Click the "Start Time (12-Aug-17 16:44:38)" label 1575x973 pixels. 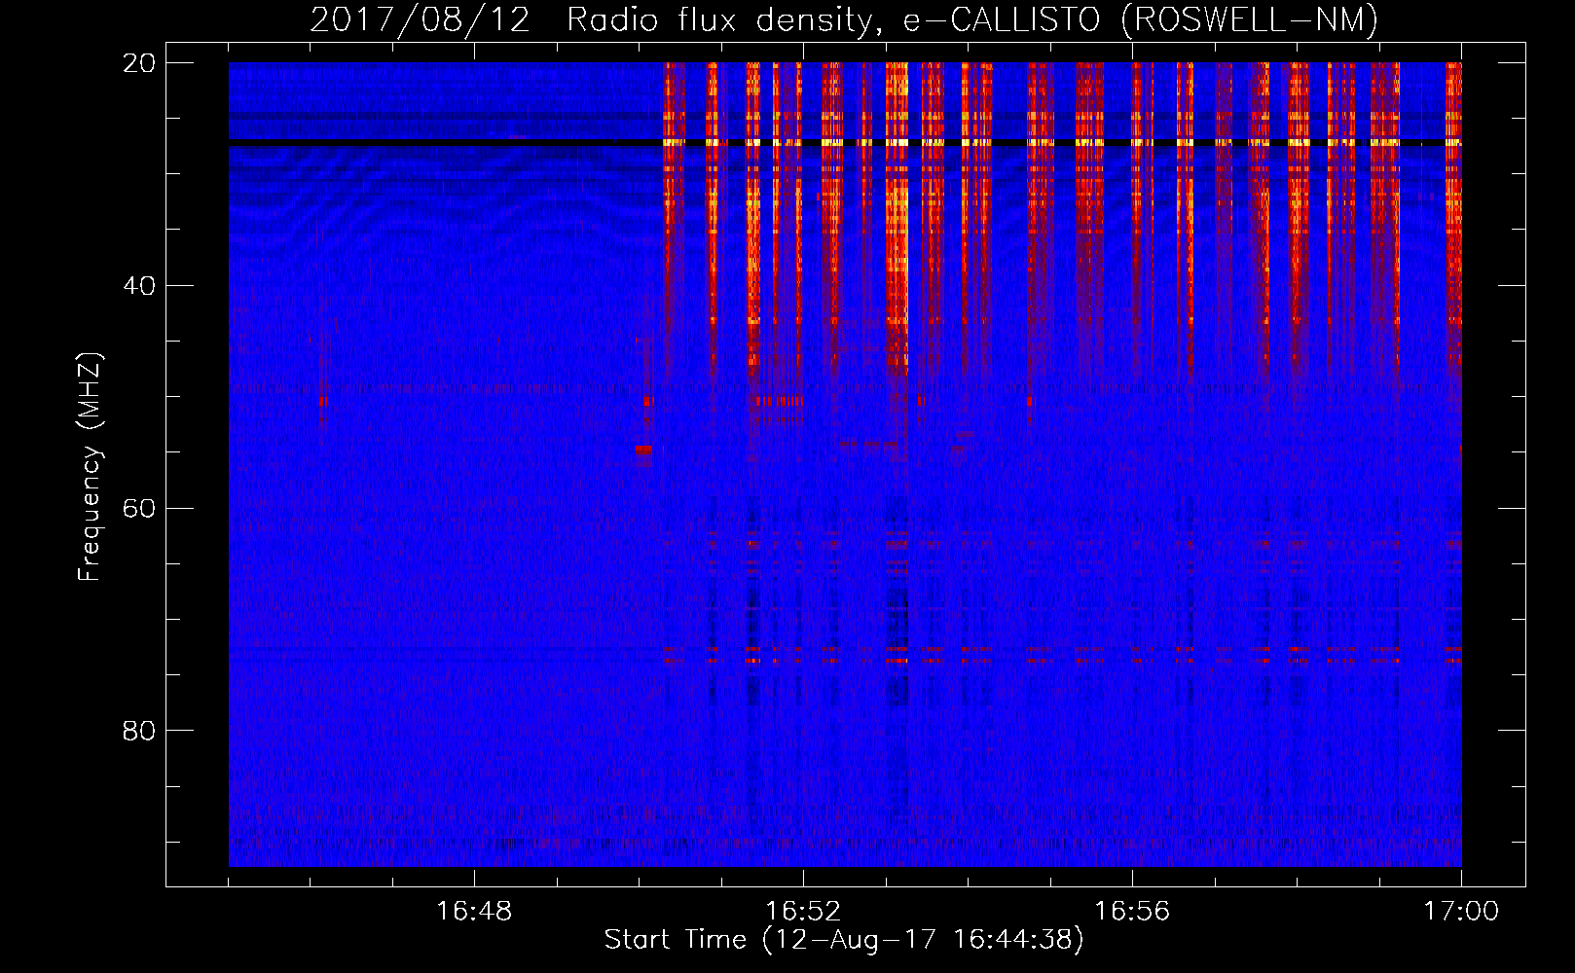[844, 940]
